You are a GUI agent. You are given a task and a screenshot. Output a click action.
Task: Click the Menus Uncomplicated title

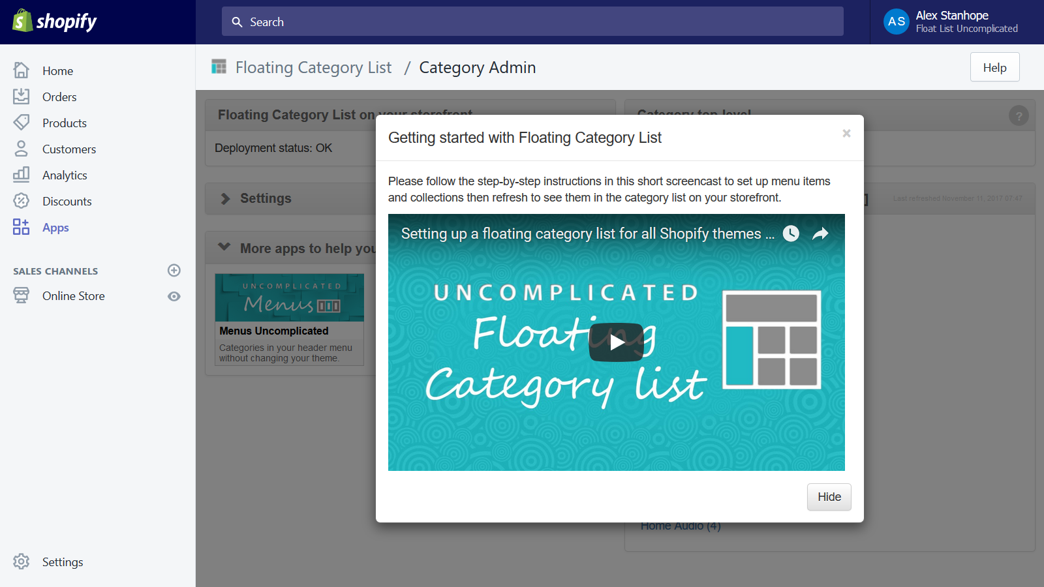pos(274,331)
